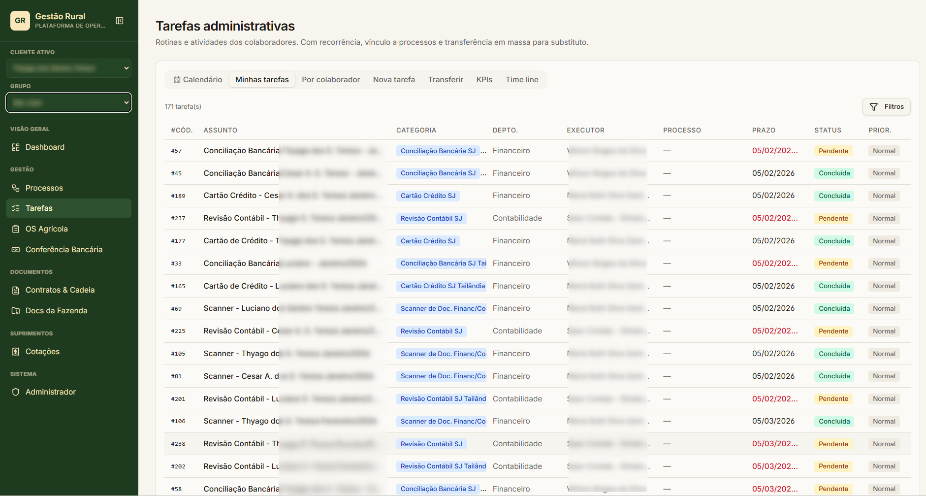The width and height of the screenshot is (926, 496).
Task: Click Normal priority in row #177
Action: pos(884,241)
